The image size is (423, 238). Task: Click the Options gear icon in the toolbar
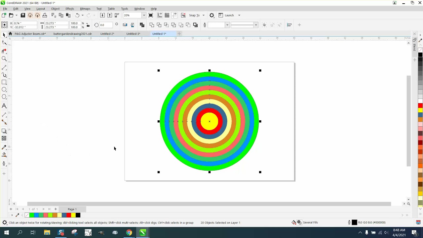(212, 15)
